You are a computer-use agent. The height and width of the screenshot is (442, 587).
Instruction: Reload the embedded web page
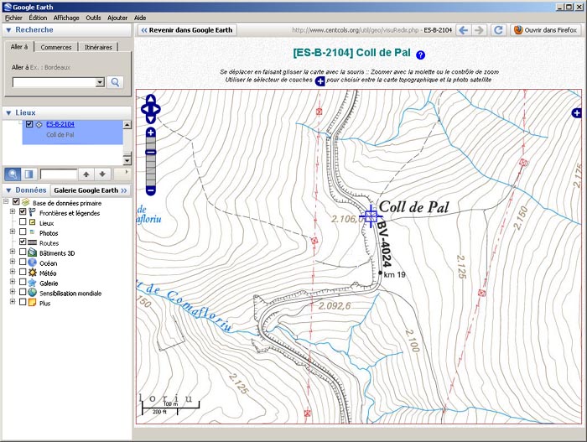(x=498, y=30)
